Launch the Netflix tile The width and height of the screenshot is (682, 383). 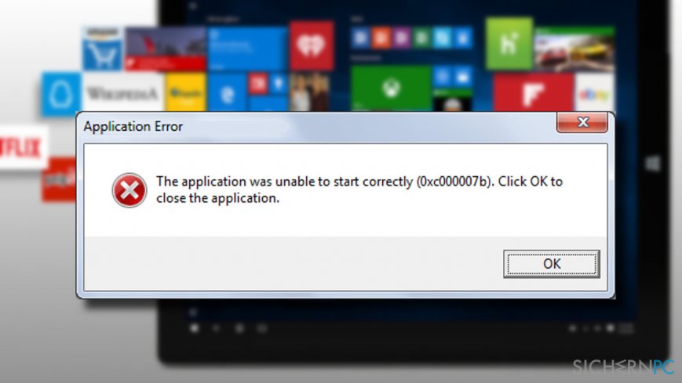[23, 147]
